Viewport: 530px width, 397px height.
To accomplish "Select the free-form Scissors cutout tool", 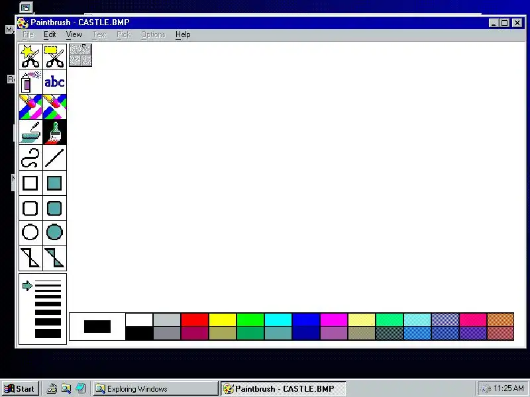I will tap(30, 57).
